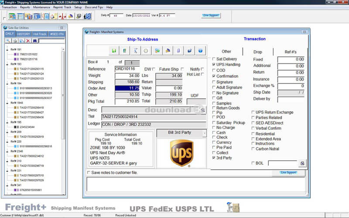Click the blue-yellow folder icon in Manifest toolbar
This screenshot has width=349, height=218.
(168, 51)
